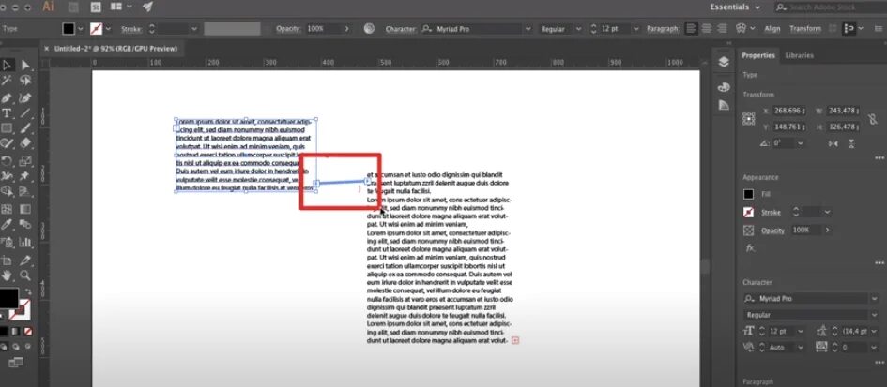Open Stroke panel link in Appearance section

point(771,213)
